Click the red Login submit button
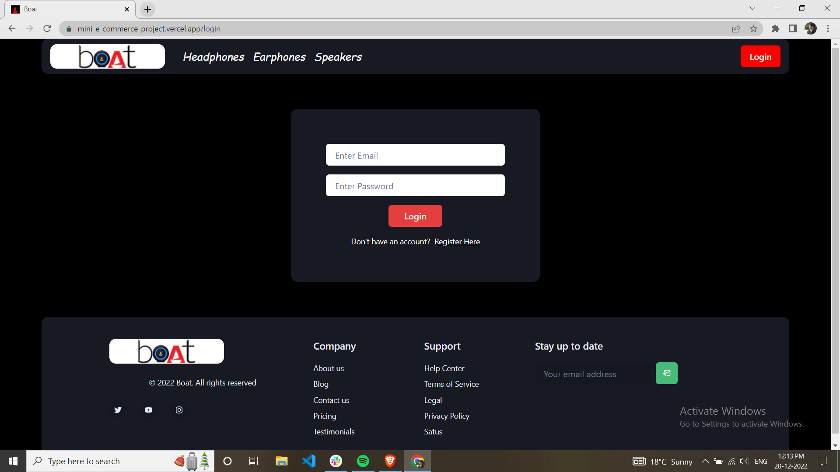 click(x=415, y=216)
